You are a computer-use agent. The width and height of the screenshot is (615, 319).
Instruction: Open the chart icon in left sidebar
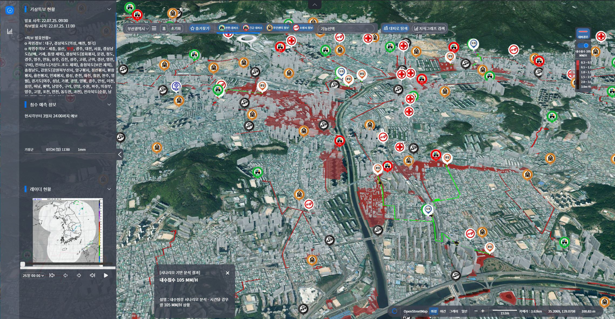pos(10,31)
